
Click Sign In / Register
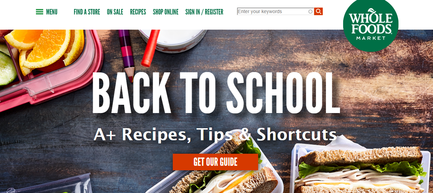click(204, 12)
